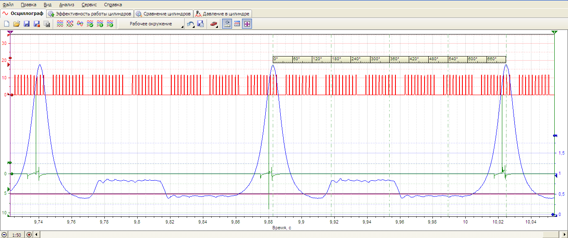Viewport: 568px width, 238px height.
Task: Click the green channel zero-level marker on left axis
Action: pyautogui.click(x=11, y=174)
